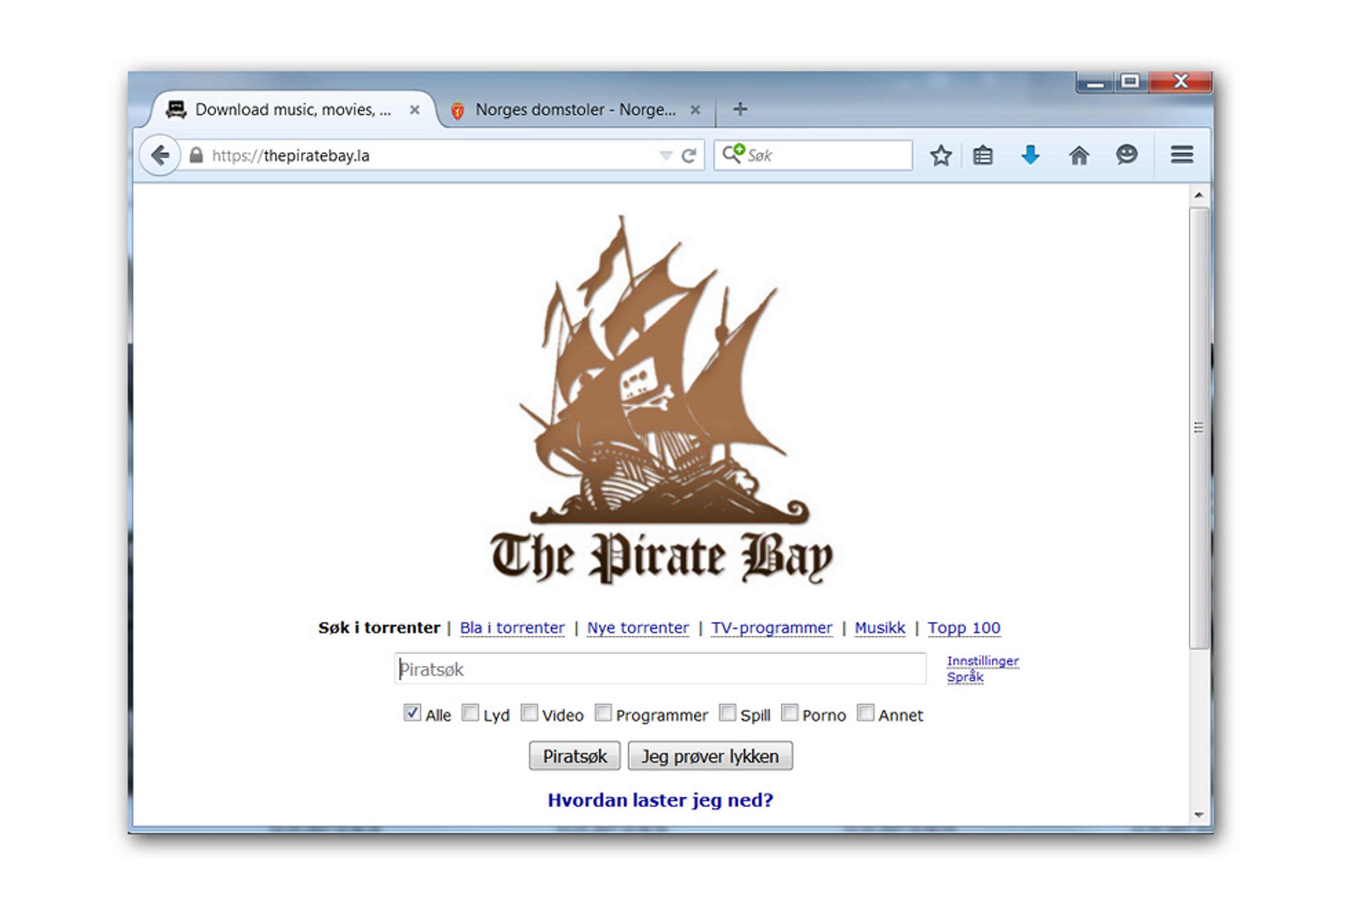Viewport: 1363px width, 918px height.
Task: Bookmark this page with the star icon
Action: [x=941, y=155]
